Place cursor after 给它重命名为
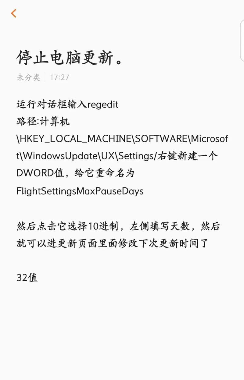The image size is (244, 380). [135, 174]
